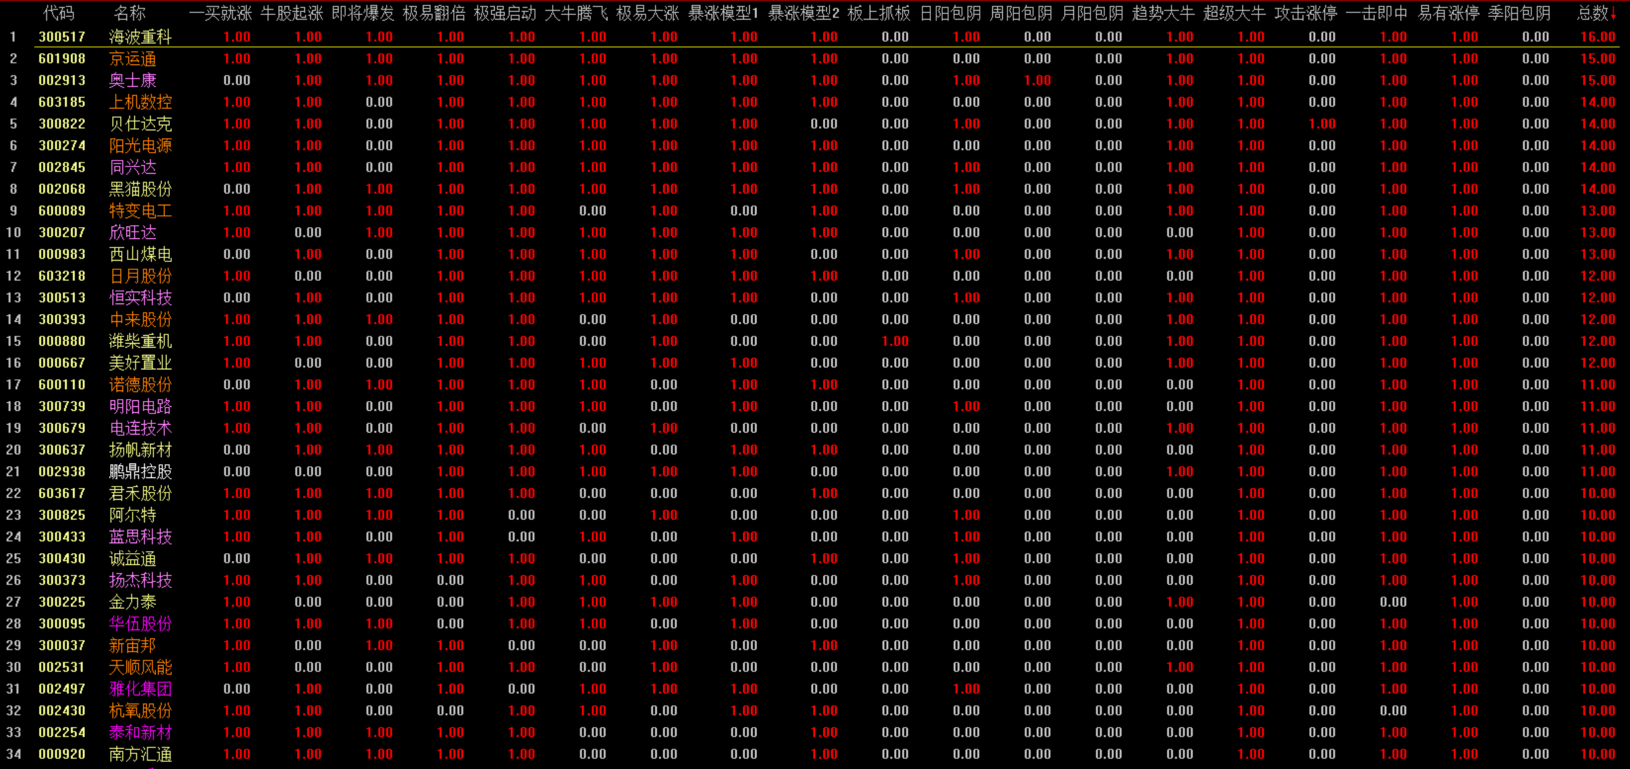This screenshot has width=1630, height=769.
Task: Click the 超级大牛 column header
Action: coord(1234,13)
